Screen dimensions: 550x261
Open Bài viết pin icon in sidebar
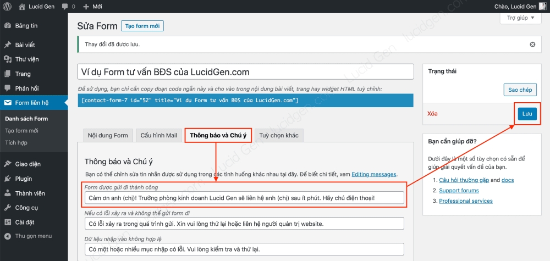(7, 45)
